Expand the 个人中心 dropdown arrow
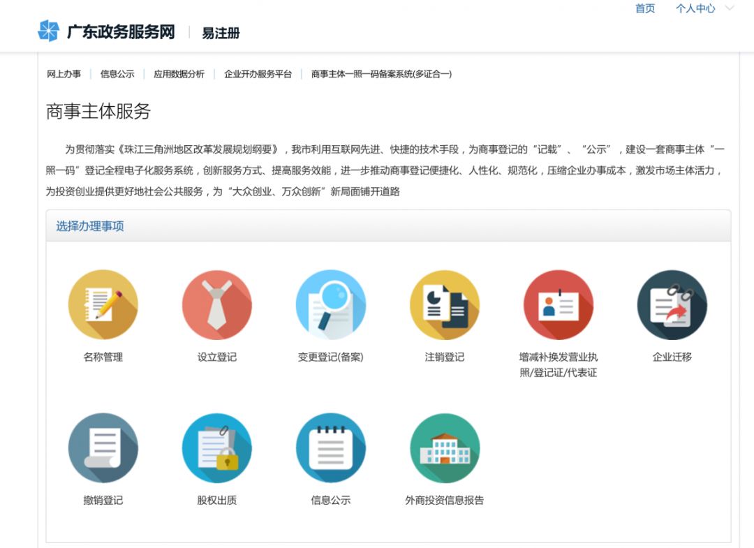 click(x=729, y=8)
